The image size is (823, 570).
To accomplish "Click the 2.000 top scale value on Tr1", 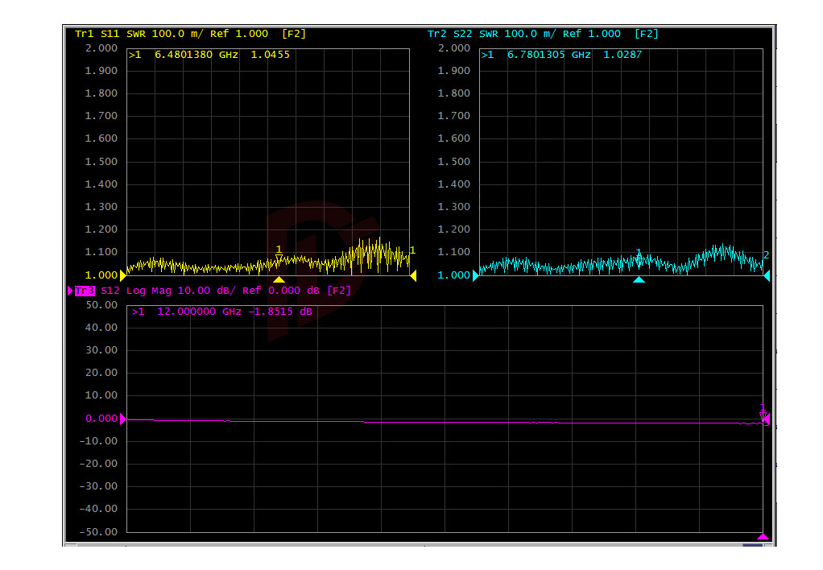I will [x=101, y=48].
